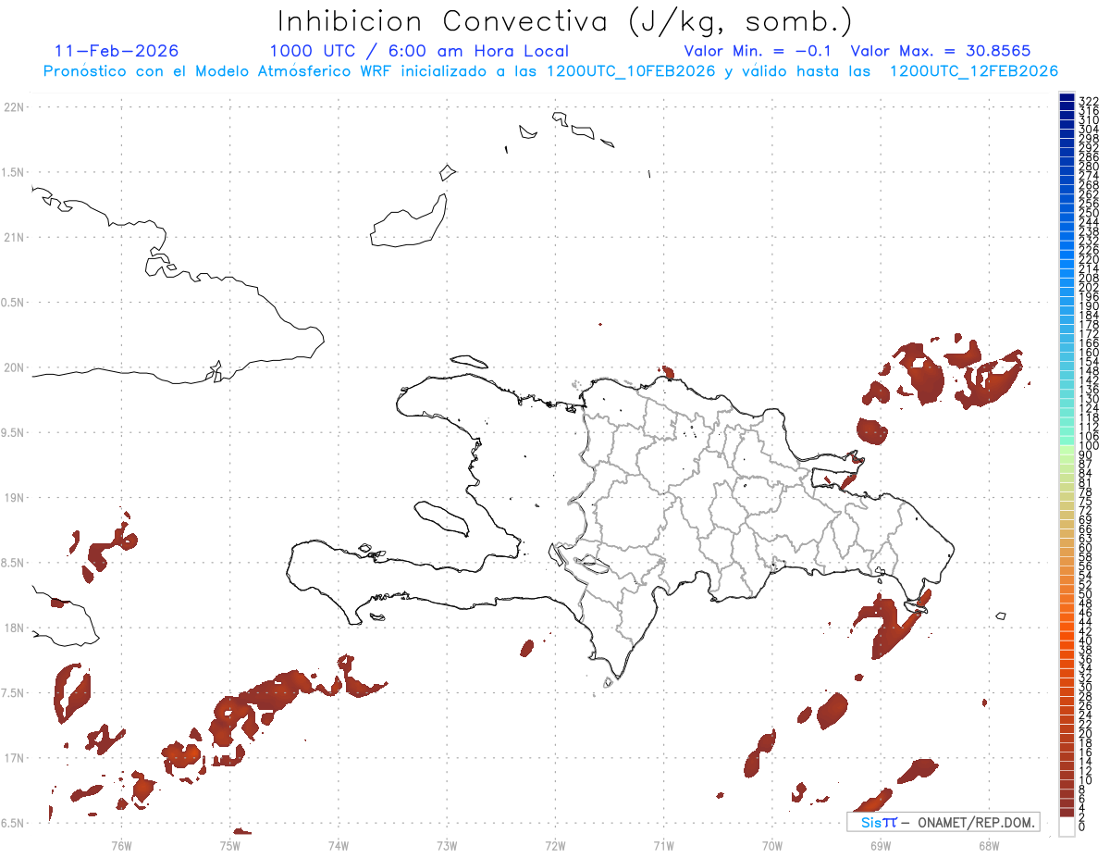Select the date "11-Feb-2026"
1110x858 pixels.
(x=117, y=51)
